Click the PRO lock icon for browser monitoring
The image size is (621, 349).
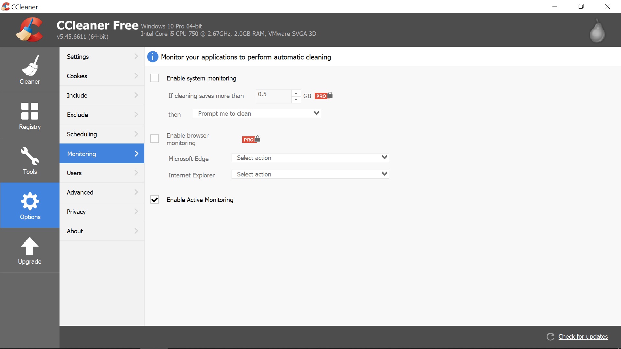[251, 139]
